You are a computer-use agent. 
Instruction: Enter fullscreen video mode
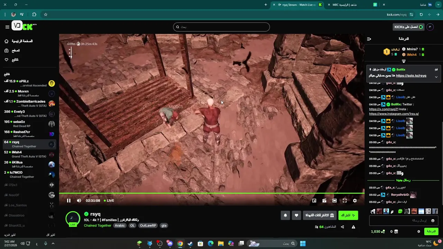[345, 201]
